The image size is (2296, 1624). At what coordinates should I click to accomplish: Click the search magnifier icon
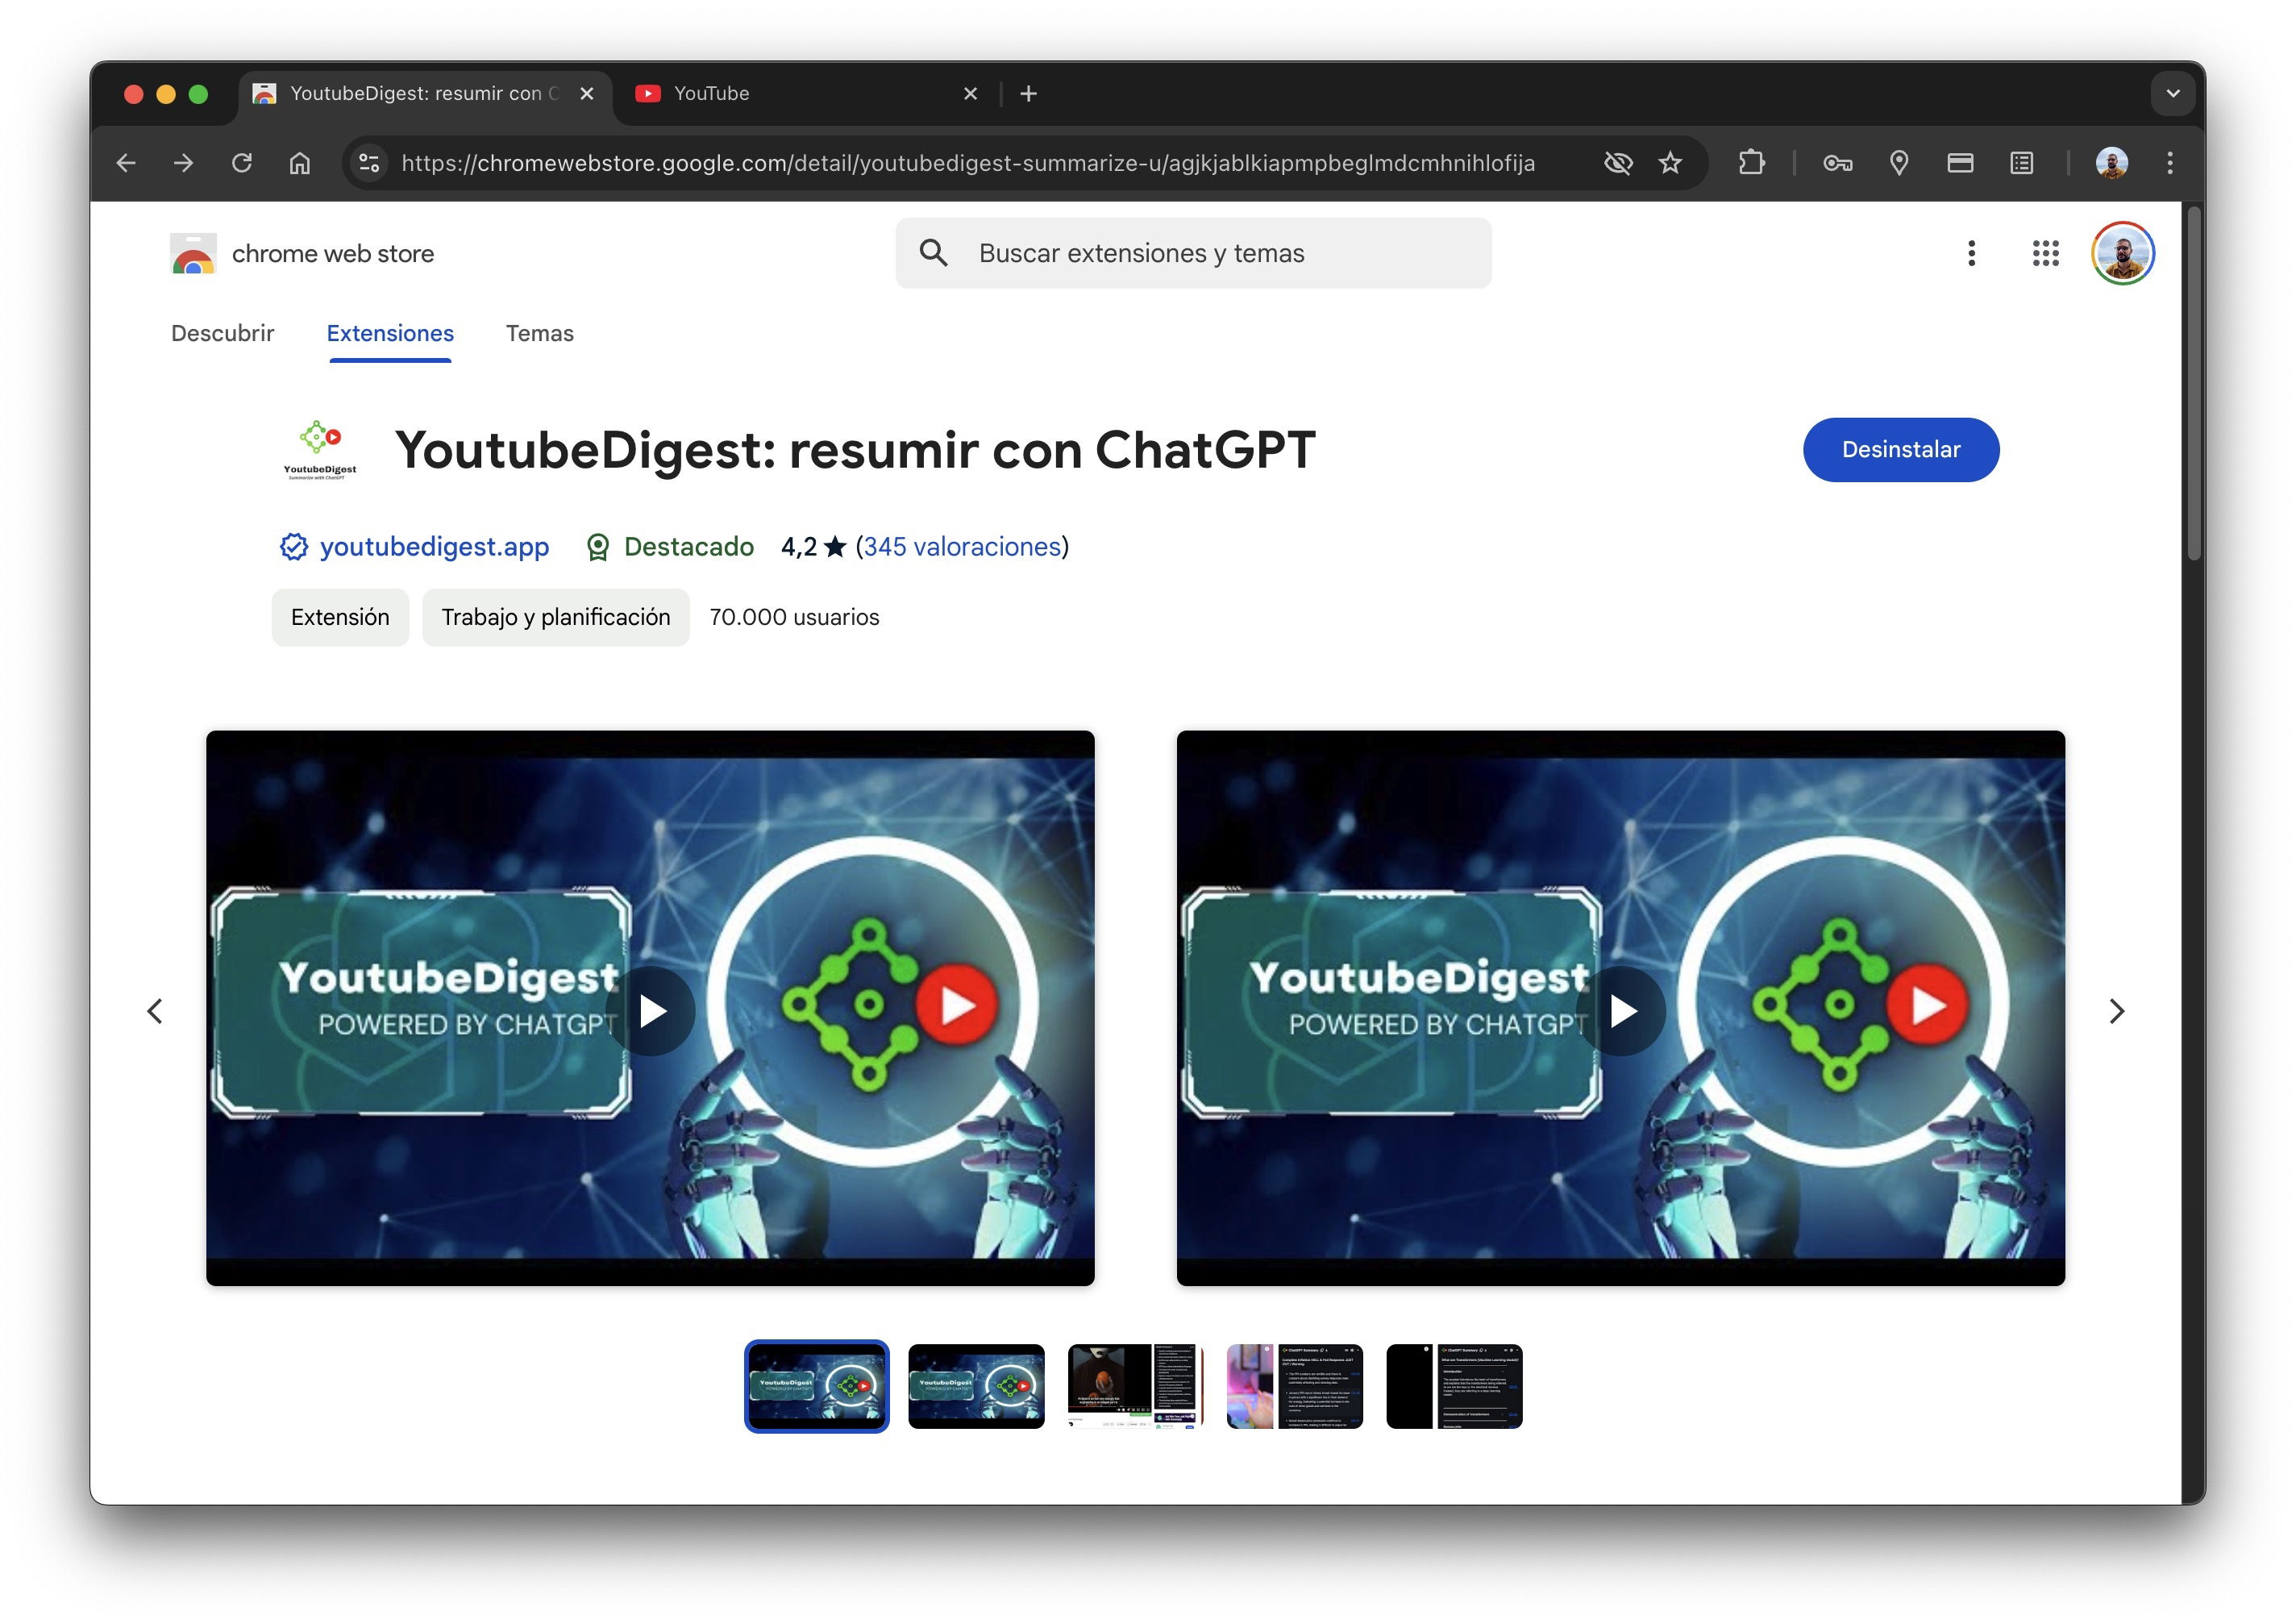point(933,253)
